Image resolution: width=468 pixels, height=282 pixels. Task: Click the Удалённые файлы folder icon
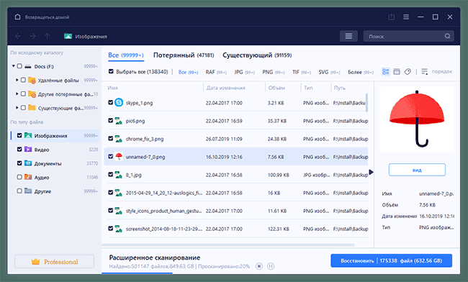(32, 80)
